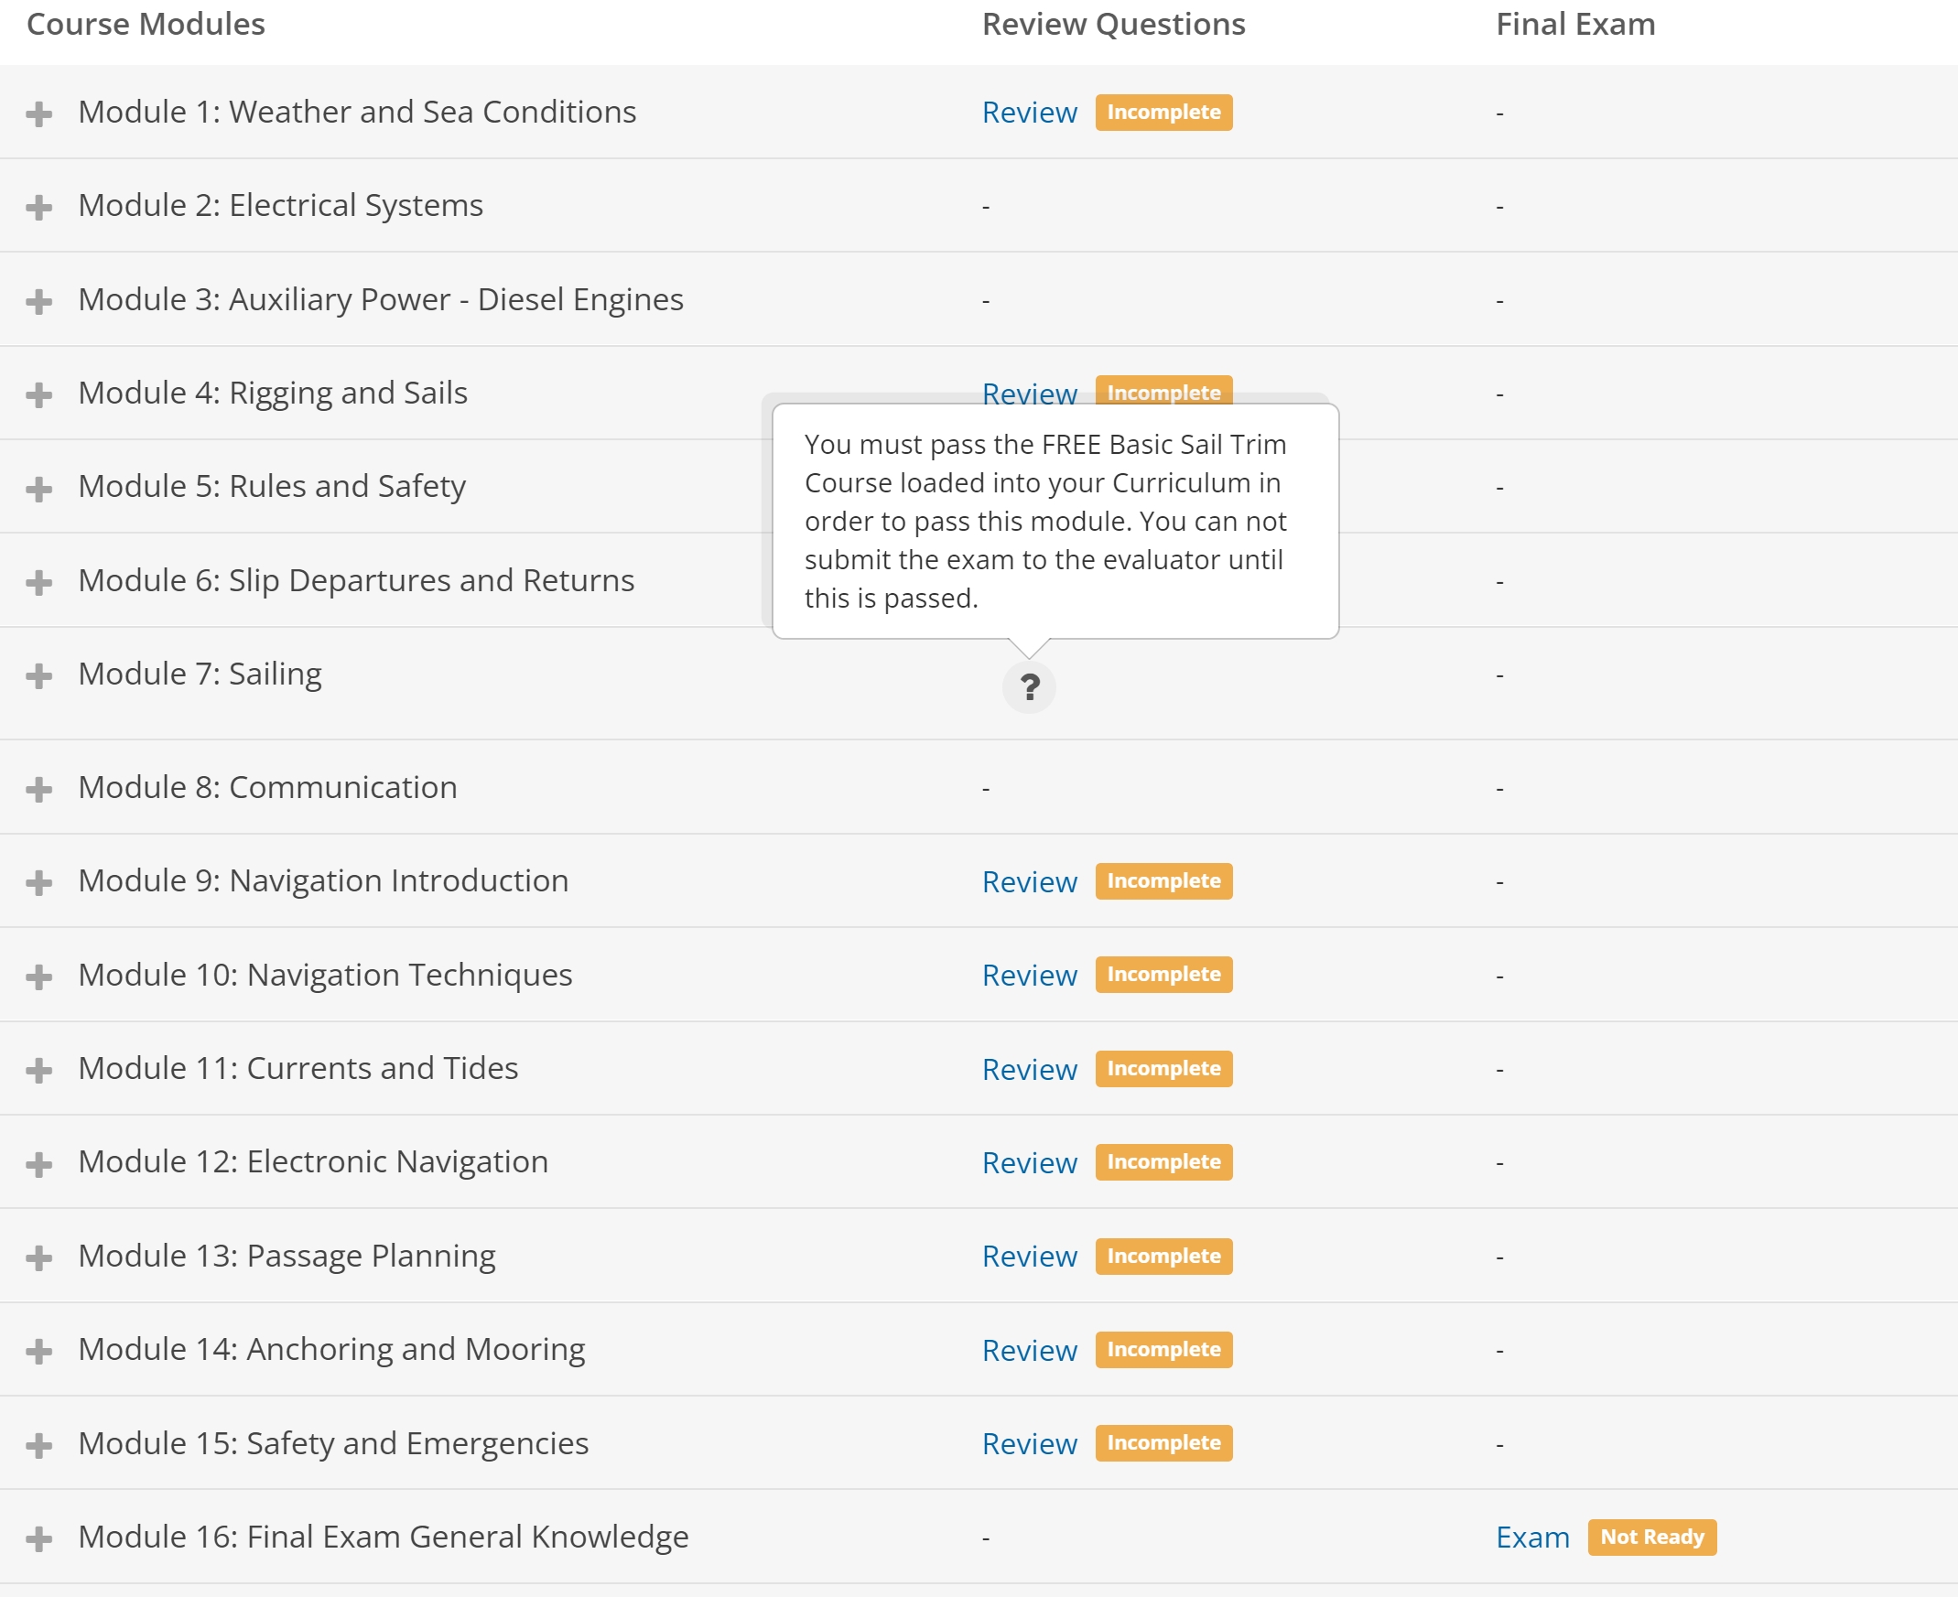The height and width of the screenshot is (1597, 1958).
Task: Select Module 6 Slip Departures and Returns
Action: click(356, 580)
